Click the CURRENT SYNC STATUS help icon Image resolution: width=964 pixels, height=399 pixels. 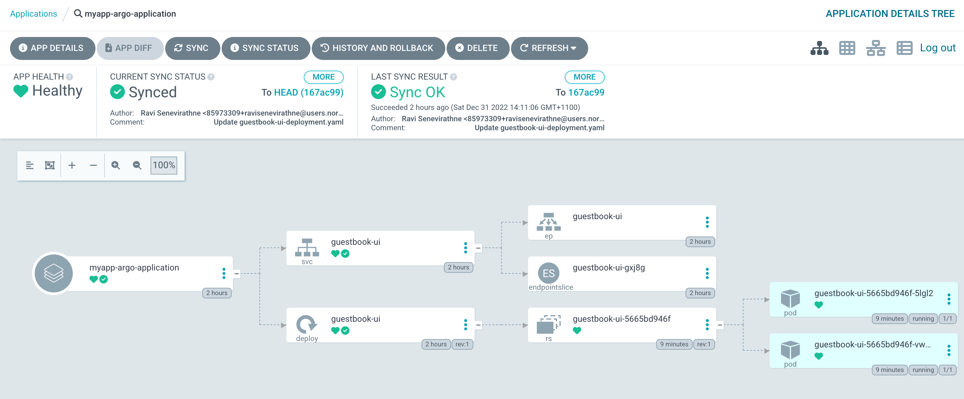(x=211, y=77)
